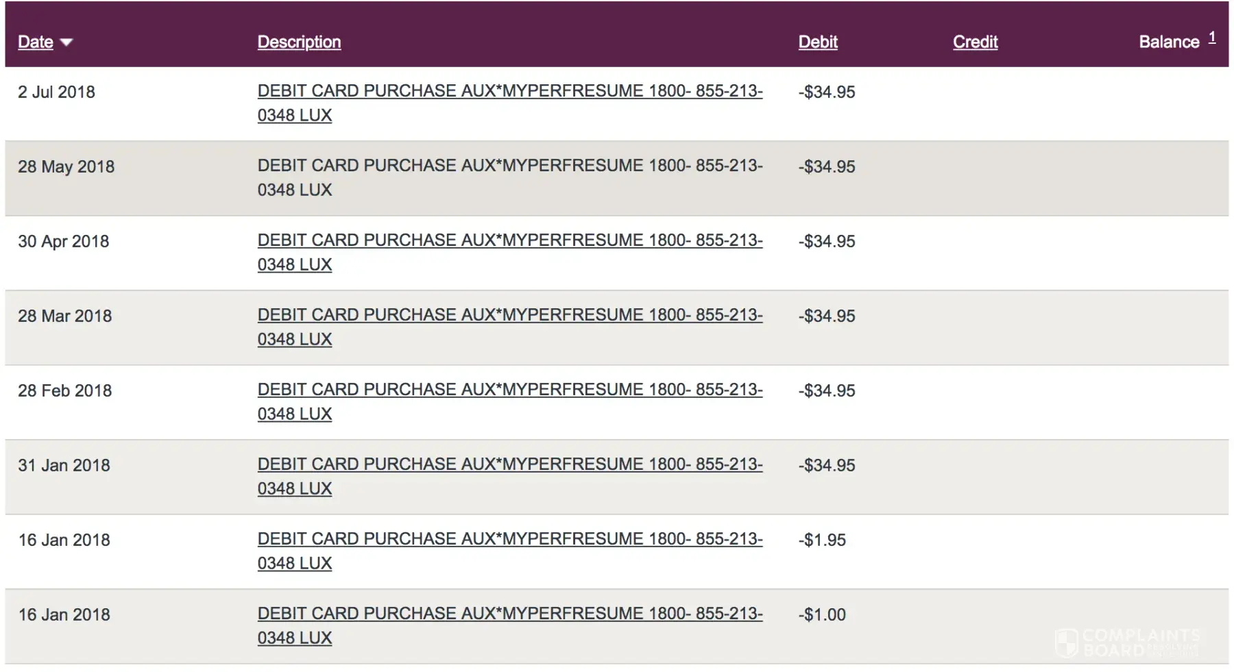1234x672 pixels.
Task: Click the Date sort arrow dropdown
Action: [66, 42]
